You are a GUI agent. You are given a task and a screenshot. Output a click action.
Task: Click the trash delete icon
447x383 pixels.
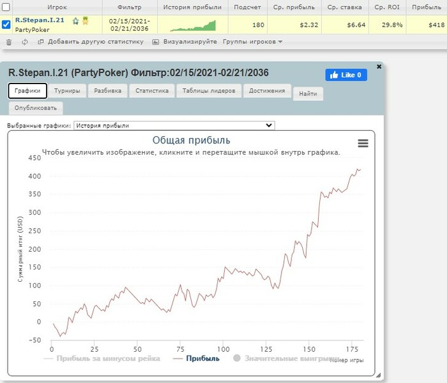point(9,42)
